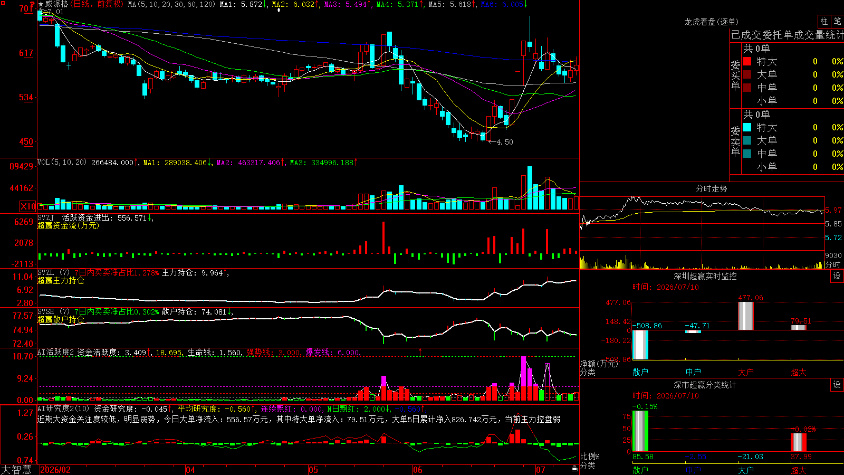
Task: Switch 龙虎看盘 to 笔 tick view
Action: click(x=837, y=21)
